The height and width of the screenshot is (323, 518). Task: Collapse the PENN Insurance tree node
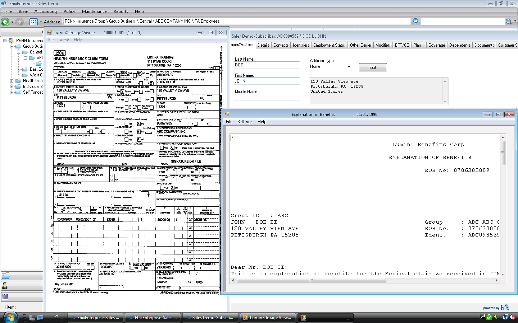point(5,41)
